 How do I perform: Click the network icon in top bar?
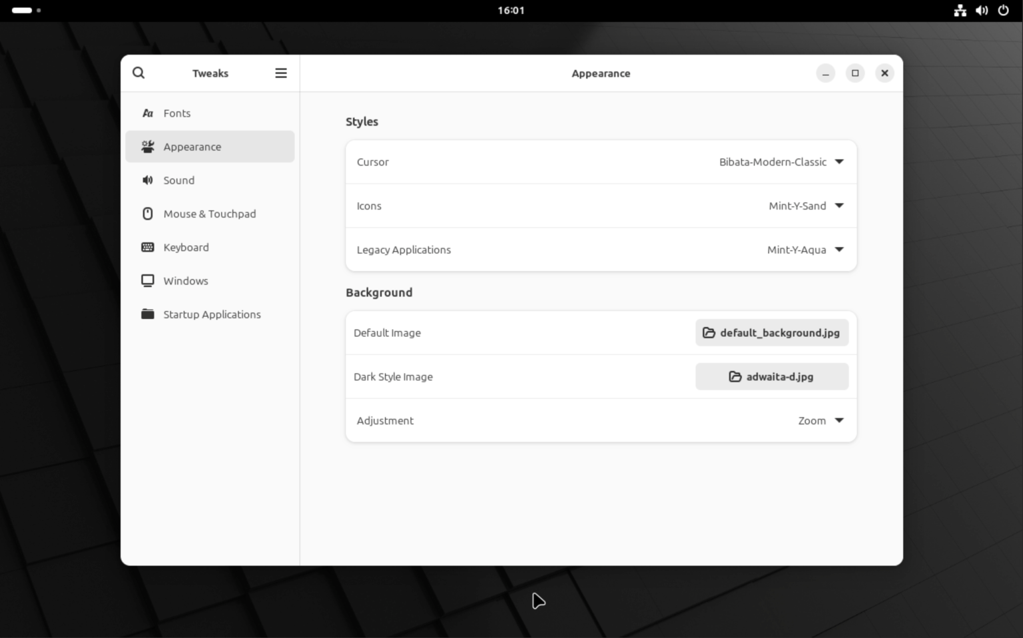tap(960, 10)
